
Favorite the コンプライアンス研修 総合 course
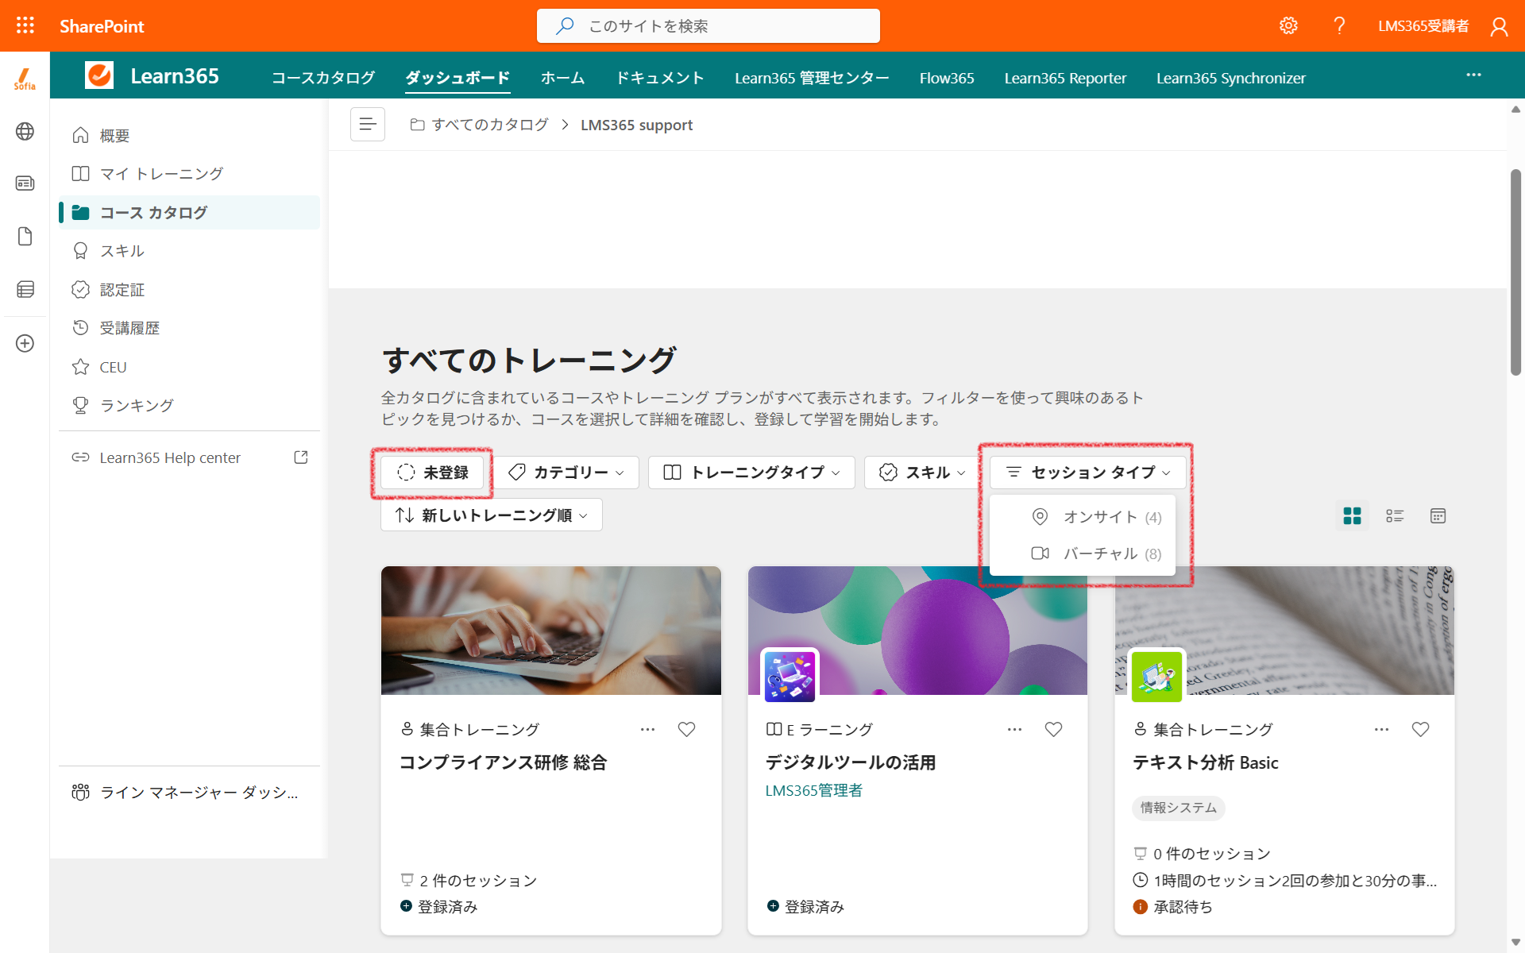(x=686, y=729)
